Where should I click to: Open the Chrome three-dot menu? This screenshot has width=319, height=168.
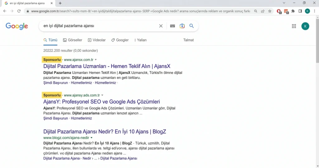[x=315, y=11]
